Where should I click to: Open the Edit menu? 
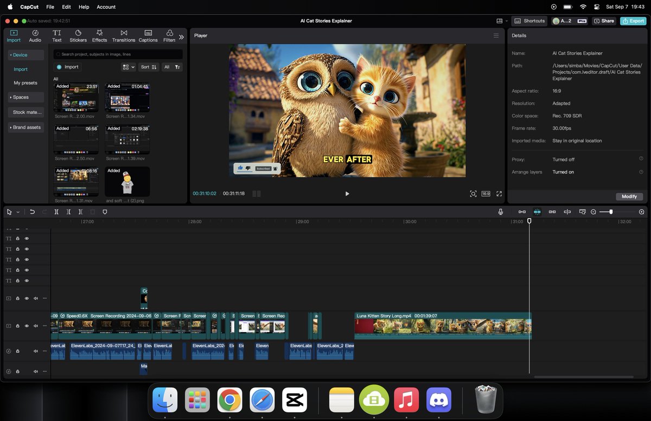pyautogui.click(x=66, y=7)
